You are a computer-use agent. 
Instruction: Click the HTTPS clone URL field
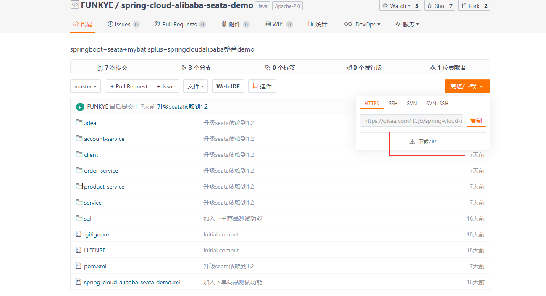pos(412,121)
